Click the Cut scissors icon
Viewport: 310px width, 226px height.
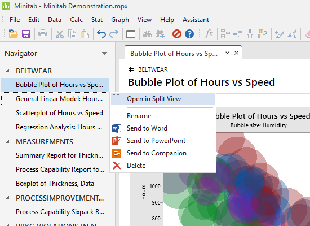[60, 34]
